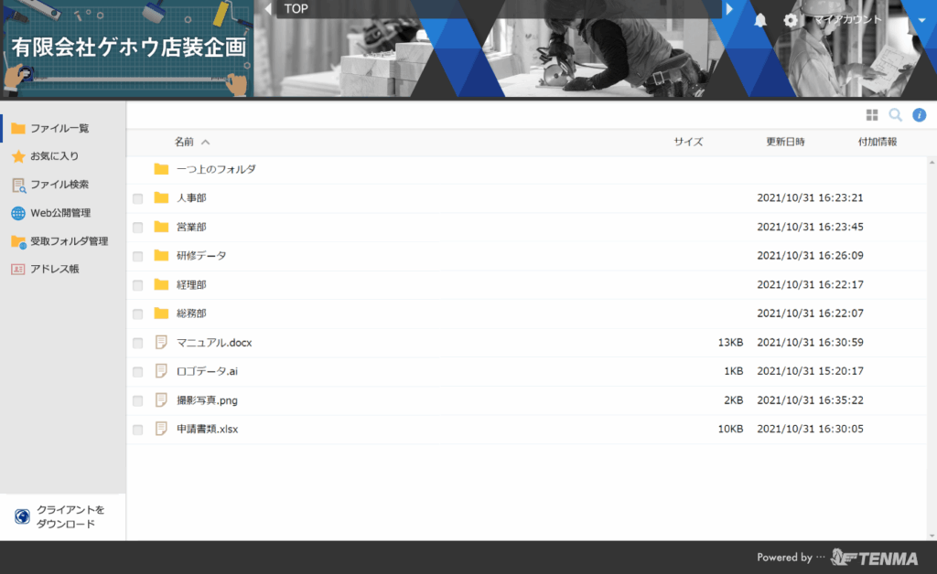The width and height of the screenshot is (937, 574).
Task: Switch to grid view icon
Action: tap(872, 115)
